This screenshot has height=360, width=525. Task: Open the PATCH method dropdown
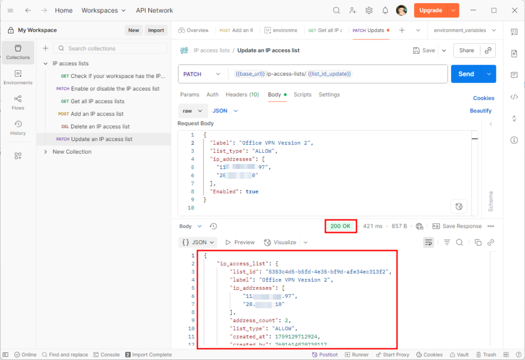coord(203,74)
